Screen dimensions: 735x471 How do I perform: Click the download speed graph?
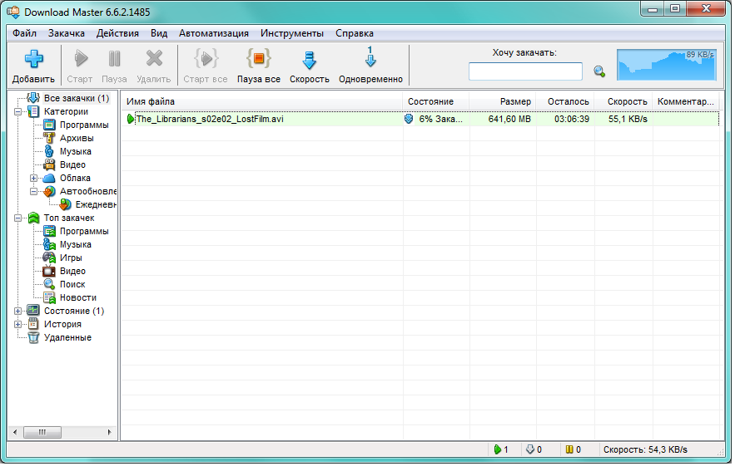[667, 66]
